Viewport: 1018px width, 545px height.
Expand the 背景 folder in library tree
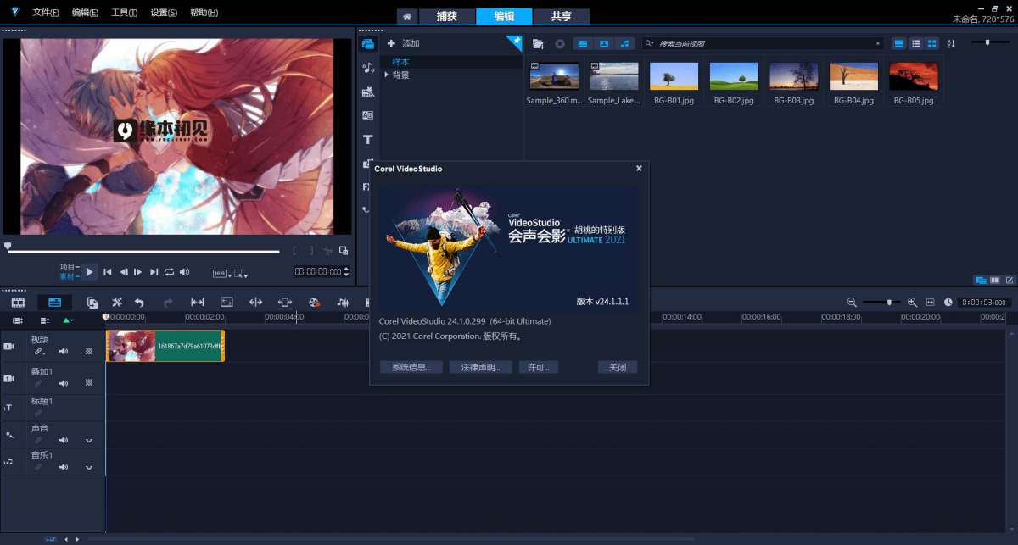click(x=387, y=75)
